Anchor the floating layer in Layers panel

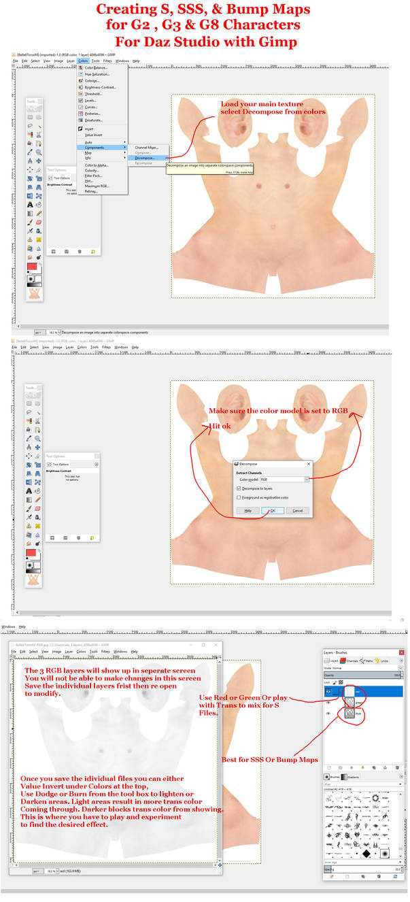click(385, 767)
